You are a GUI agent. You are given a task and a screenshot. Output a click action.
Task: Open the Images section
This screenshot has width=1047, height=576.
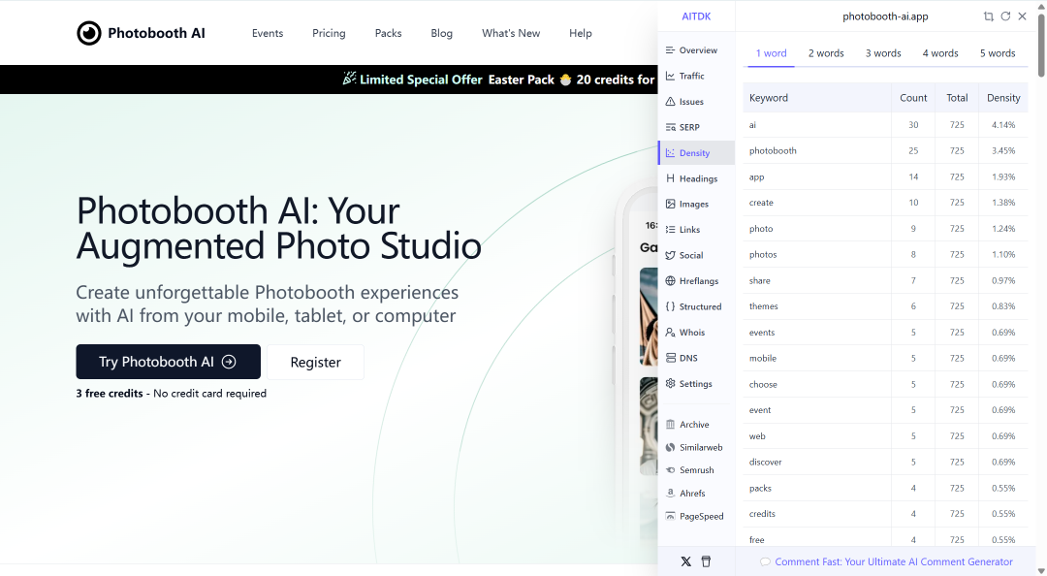click(696, 204)
